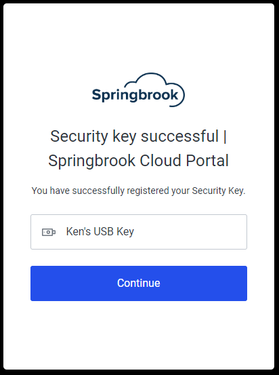
Task: Click the successfully registered confirmation message
Action: (x=139, y=191)
